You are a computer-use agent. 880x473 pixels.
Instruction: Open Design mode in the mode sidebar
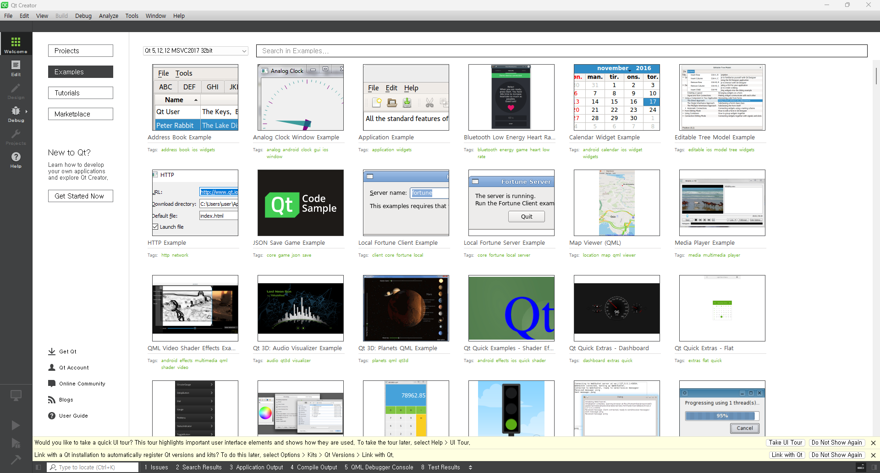coord(16,91)
